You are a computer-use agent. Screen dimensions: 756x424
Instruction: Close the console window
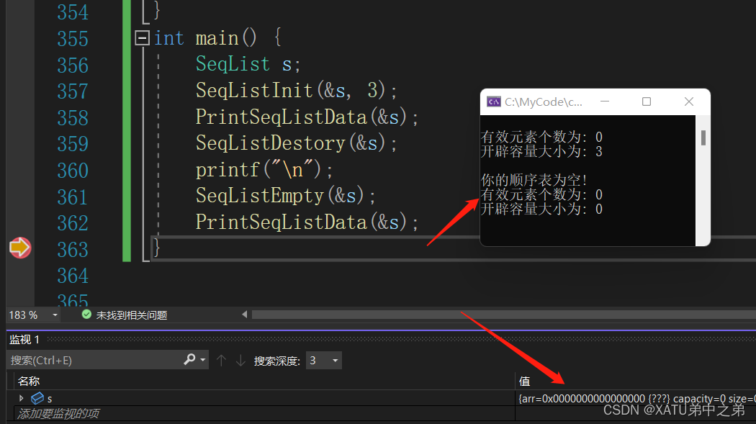point(689,102)
